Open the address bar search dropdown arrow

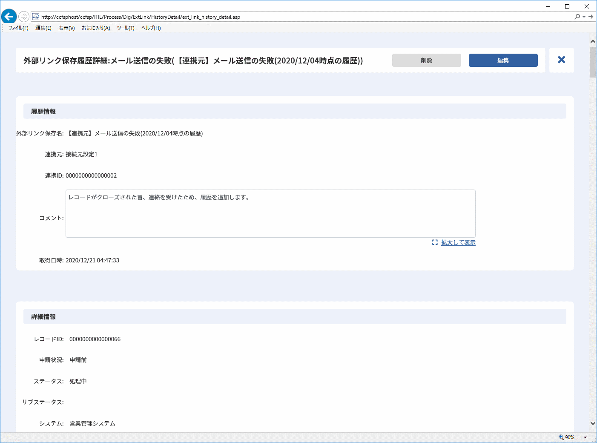tap(584, 17)
